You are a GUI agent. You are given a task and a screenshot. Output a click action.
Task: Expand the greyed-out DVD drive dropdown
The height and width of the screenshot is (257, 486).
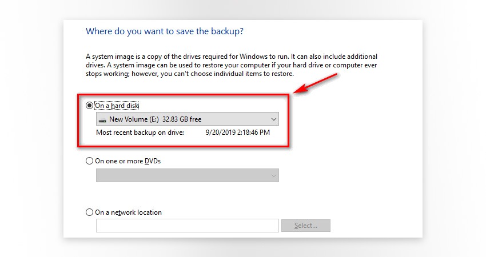pyautogui.click(x=187, y=175)
